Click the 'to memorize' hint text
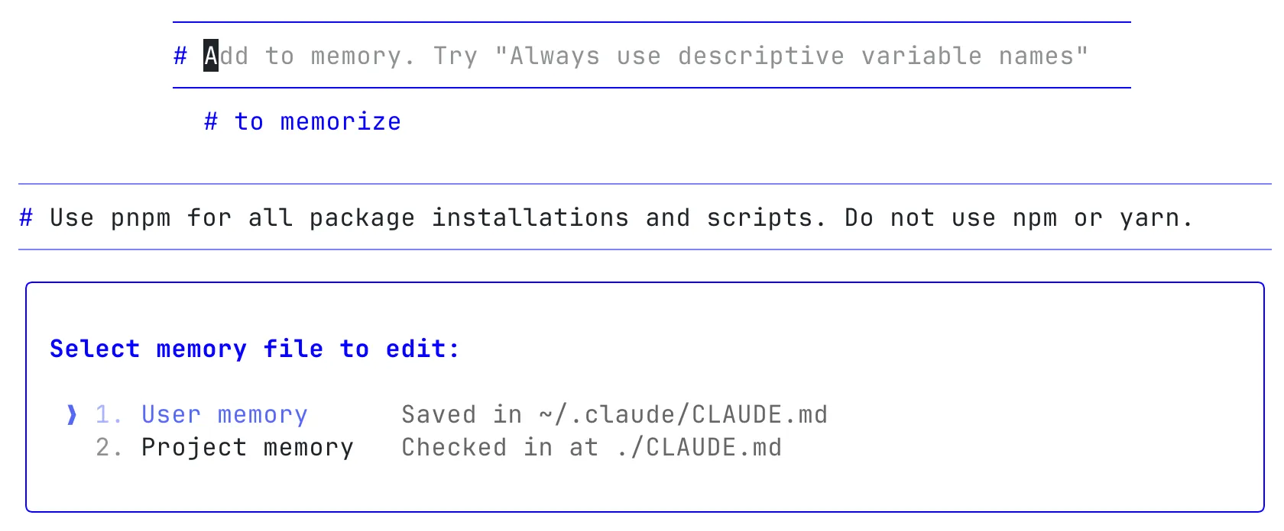The height and width of the screenshot is (531, 1284). tap(317, 121)
